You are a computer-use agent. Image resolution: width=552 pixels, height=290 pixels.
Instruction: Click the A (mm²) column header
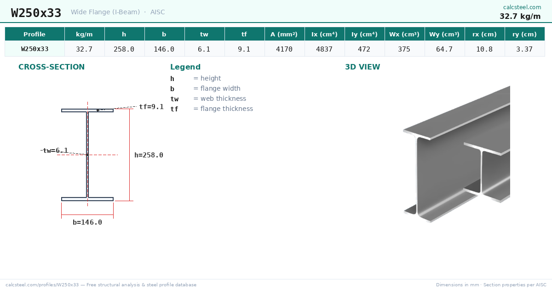pos(284,34)
